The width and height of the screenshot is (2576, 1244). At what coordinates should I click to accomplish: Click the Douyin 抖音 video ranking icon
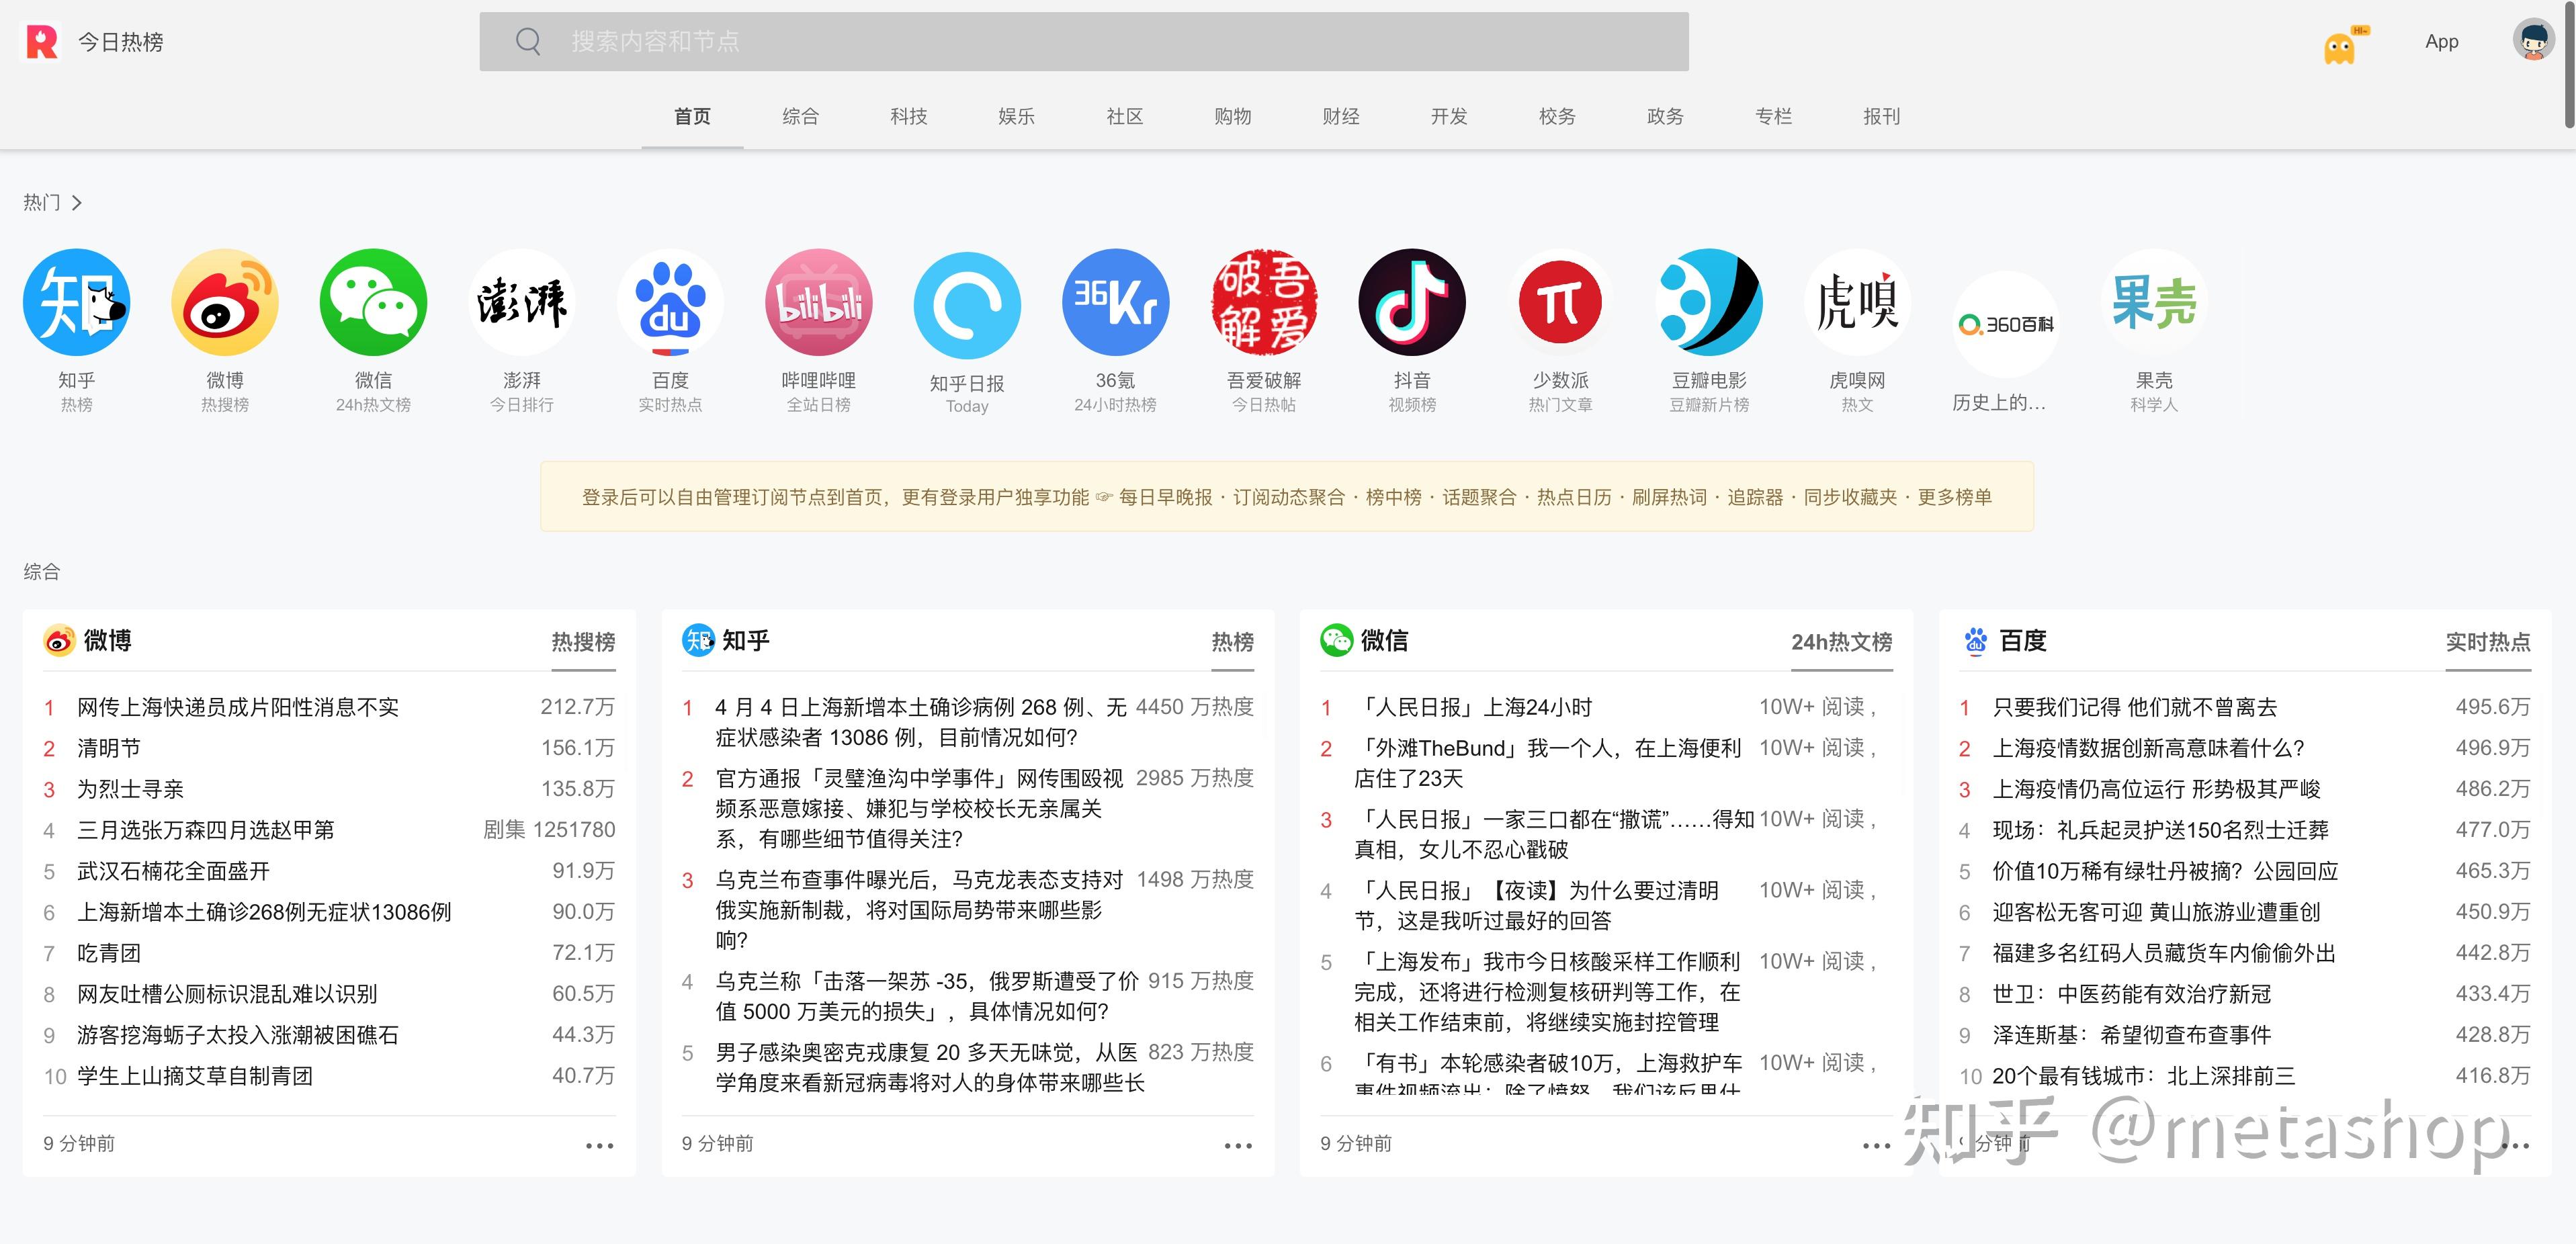coord(1411,303)
